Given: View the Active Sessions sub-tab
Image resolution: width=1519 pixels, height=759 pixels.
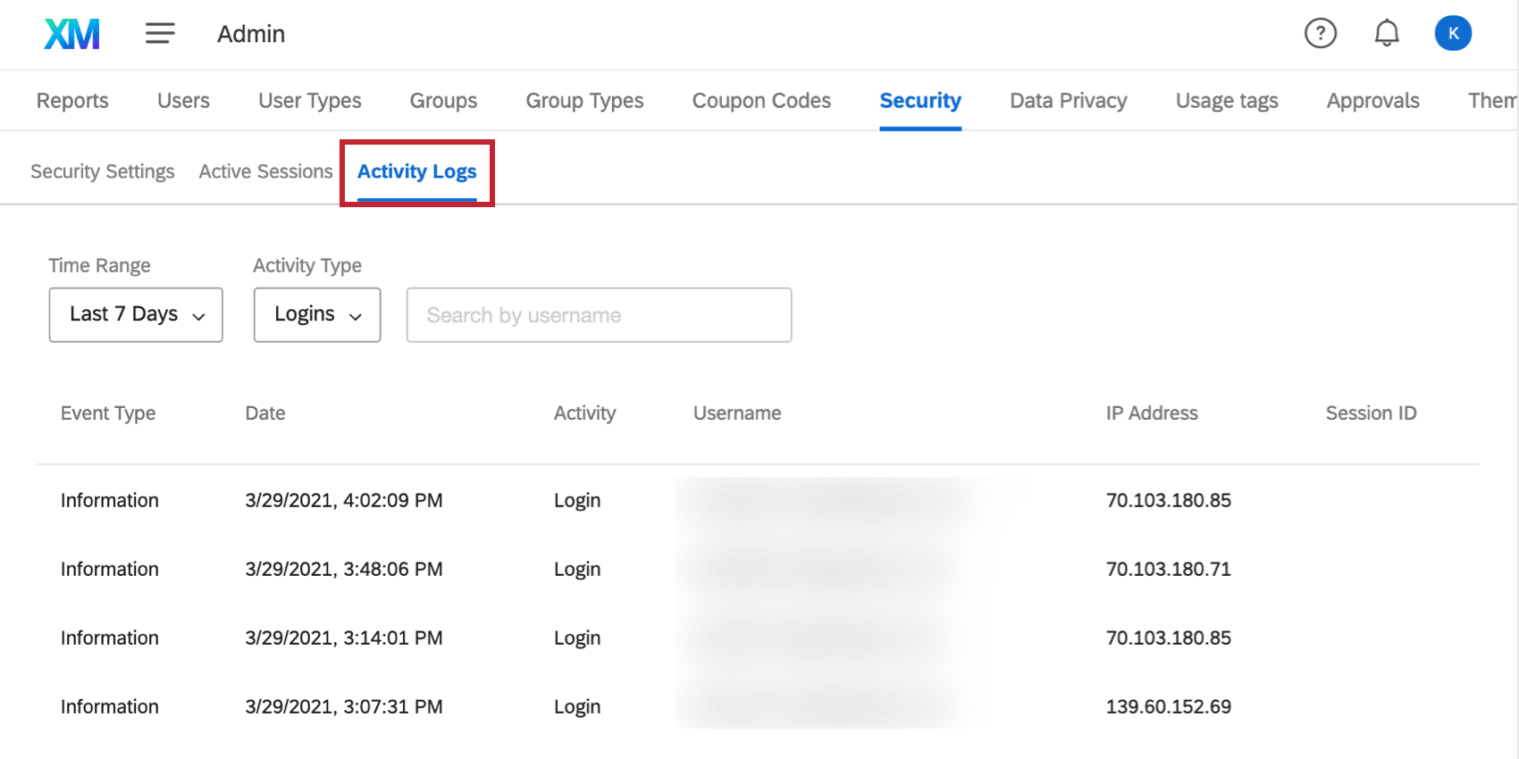Looking at the screenshot, I should pyautogui.click(x=265, y=171).
